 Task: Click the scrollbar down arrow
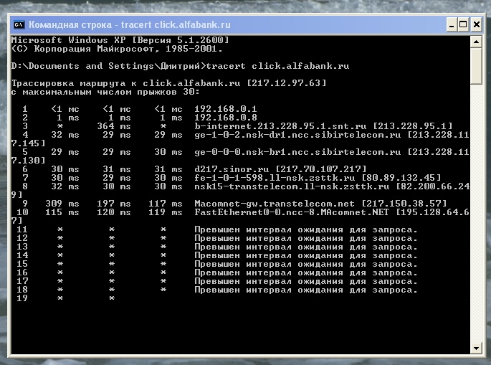coord(476,348)
